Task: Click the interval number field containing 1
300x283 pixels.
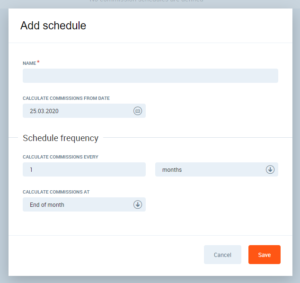Action: pos(84,169)
